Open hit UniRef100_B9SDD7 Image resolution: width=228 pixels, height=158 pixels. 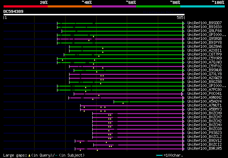pos(204,23)
